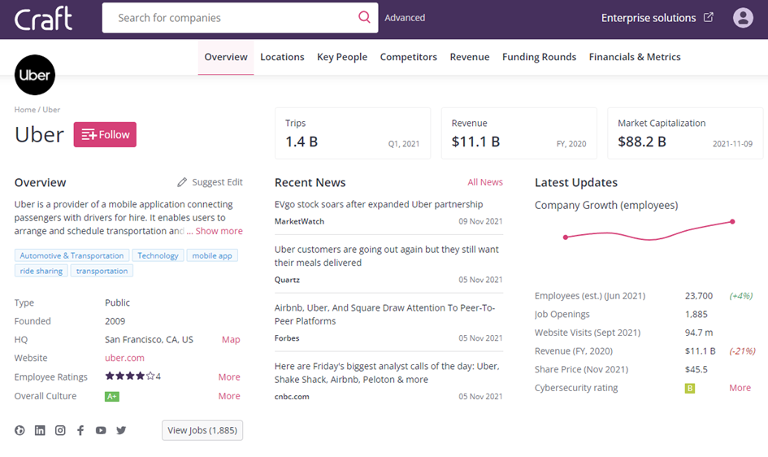This screenshot has height=457, width=768.
Task: Click the Enterprise solutions external link icon
Action: pyautogui.click(x=708, y=17)
